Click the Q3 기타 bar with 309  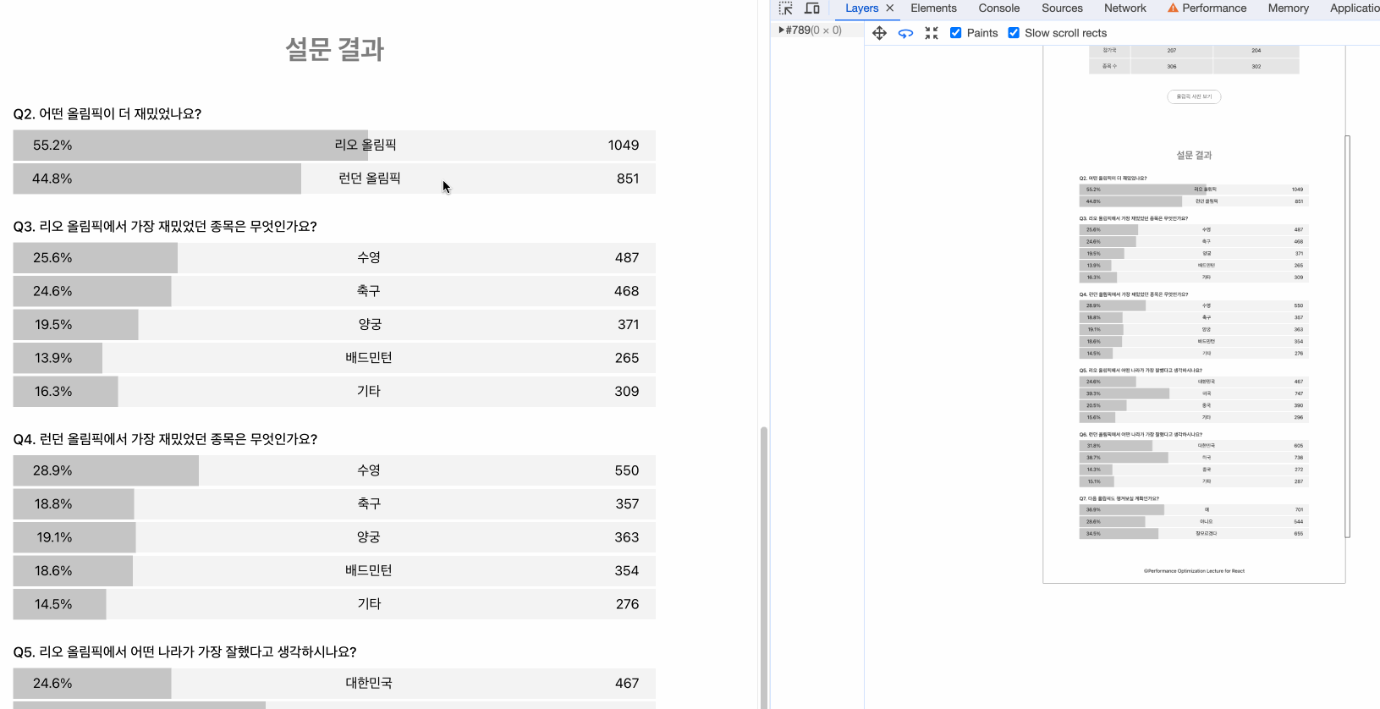334,392
